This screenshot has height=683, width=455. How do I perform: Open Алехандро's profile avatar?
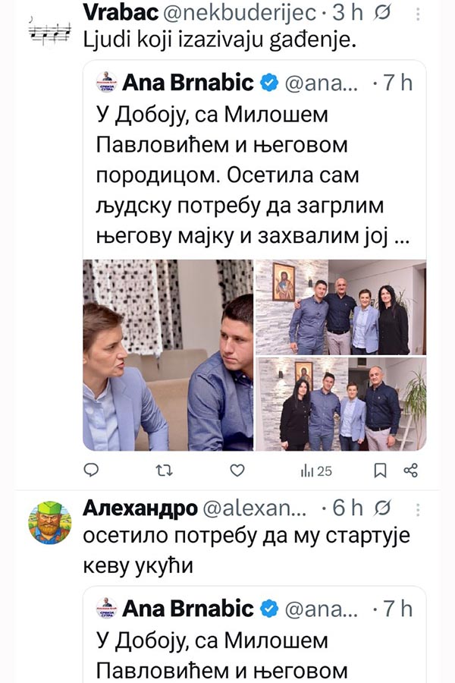tap(49, 522)
